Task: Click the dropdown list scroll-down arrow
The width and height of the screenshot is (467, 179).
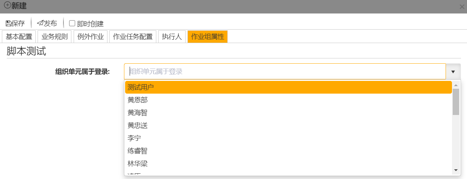Action: 456,170
